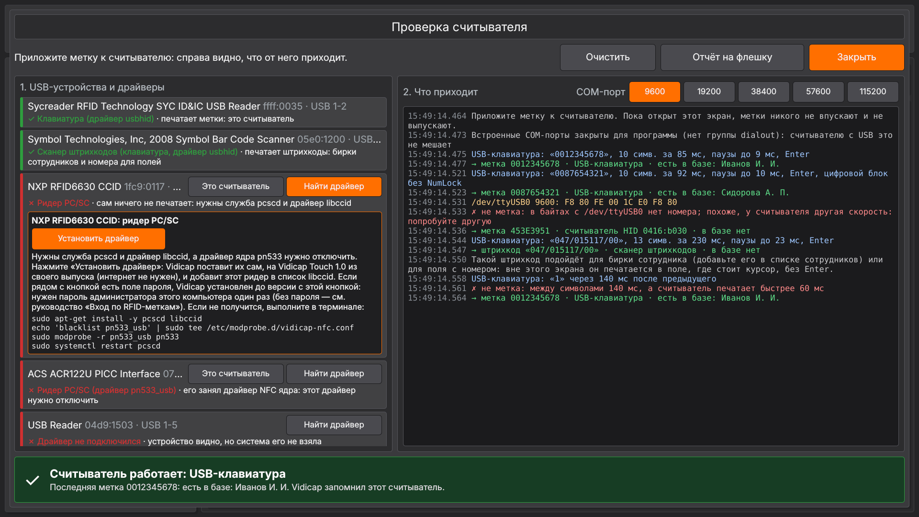Click the Проверка считывателя title bar
919x517 pixels.
459,27
